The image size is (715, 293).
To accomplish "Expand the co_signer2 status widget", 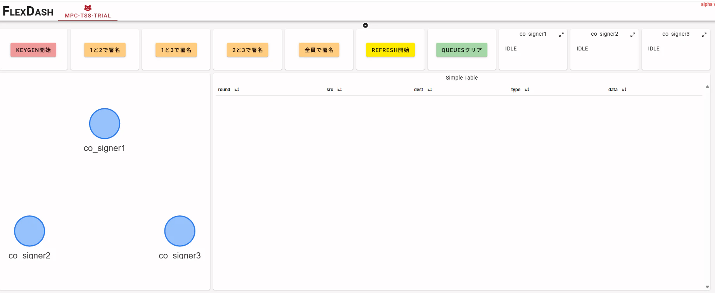I will click(x=632, y=35).
